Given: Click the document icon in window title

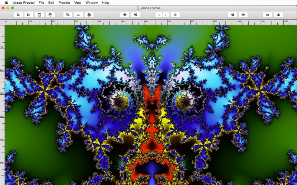Looking at the screenshot, I should tap(138, 8).
